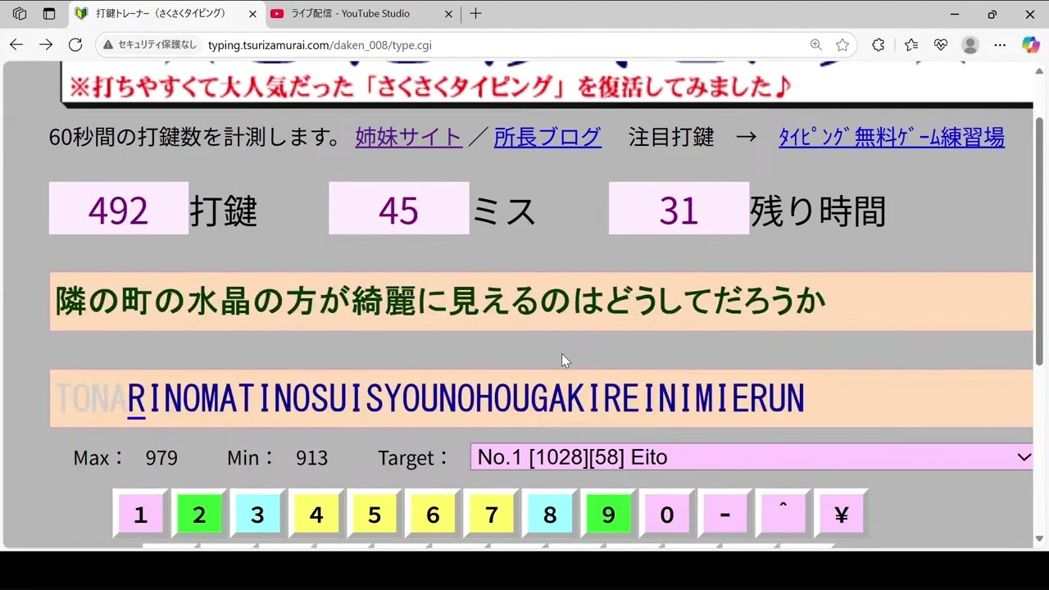1049x590 pixels.
Task: Click the green on-screen key 2
Action: coord(198,515)
